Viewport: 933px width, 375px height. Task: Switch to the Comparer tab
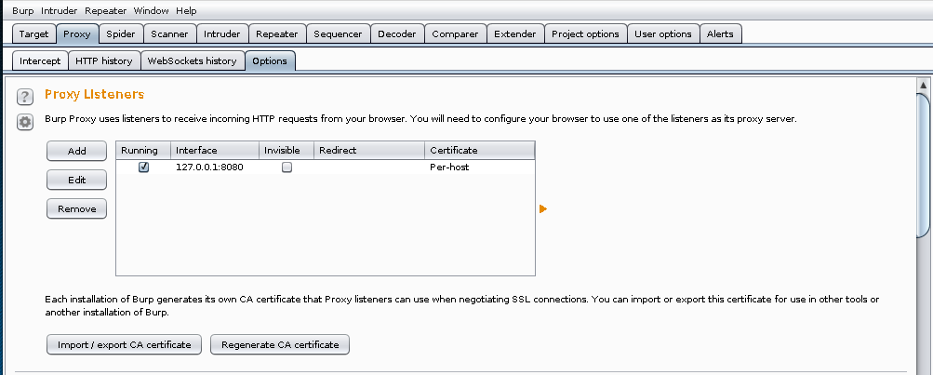click(455, 33)
